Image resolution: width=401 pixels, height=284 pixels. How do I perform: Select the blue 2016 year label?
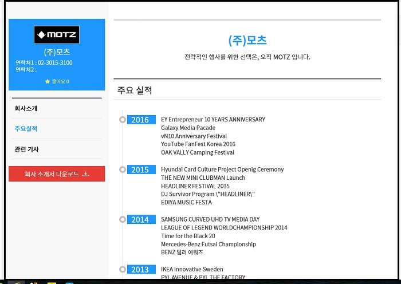[x=140, y=120]
